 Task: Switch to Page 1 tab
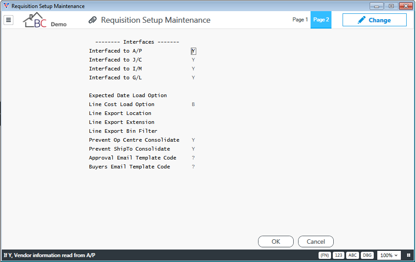[300, 20]
